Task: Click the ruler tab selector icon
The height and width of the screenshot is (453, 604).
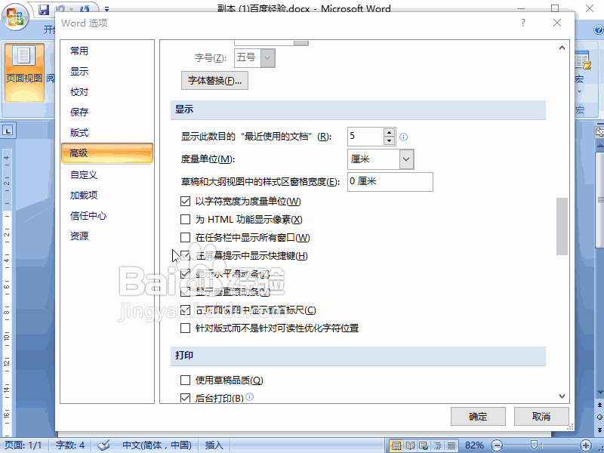Action: click(x=8, y=131)
